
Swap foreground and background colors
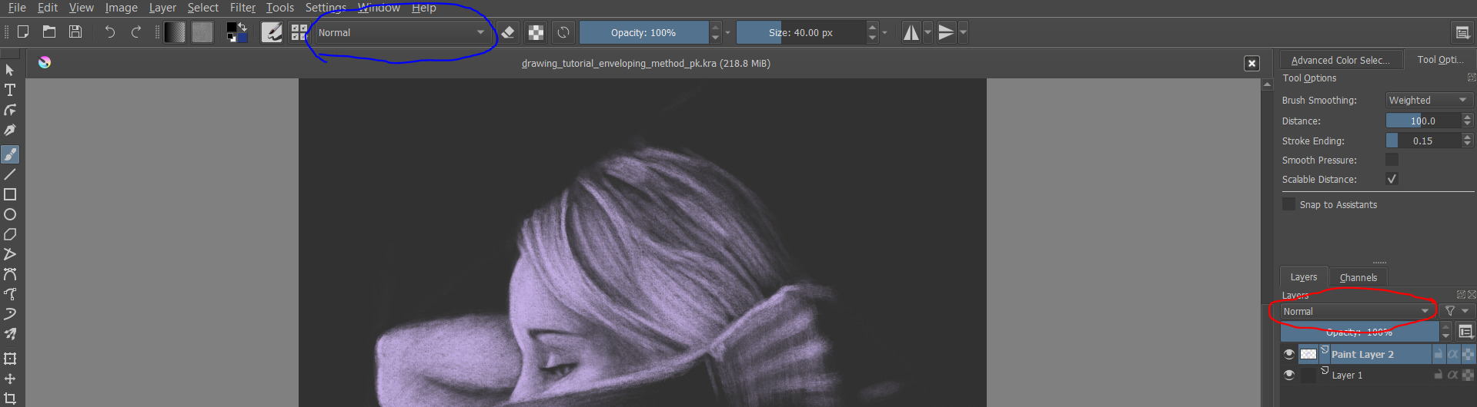(243, 27)
